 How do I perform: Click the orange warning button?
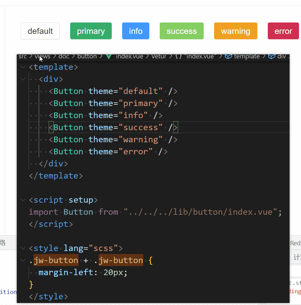236,31
